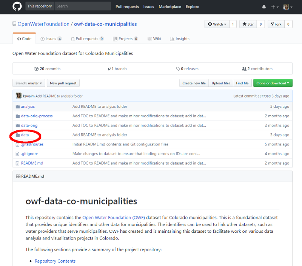Click the New pull request button
This screenshot has width=302, height=266.
(x=63, y=83)
